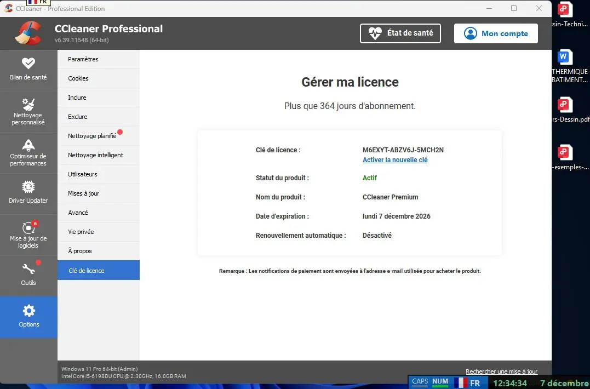590x389 pixels.
Task: Open the Avancé section
Action: [99, 213]
